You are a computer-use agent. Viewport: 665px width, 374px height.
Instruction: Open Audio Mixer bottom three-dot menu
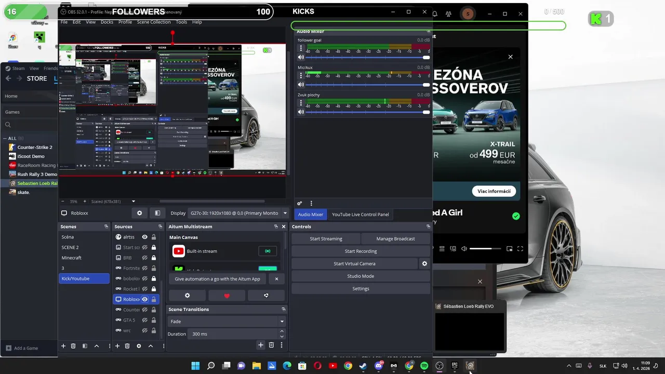tap(311, 204)
